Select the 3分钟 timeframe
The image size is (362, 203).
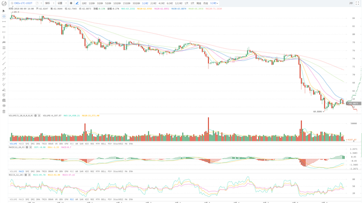100,3
